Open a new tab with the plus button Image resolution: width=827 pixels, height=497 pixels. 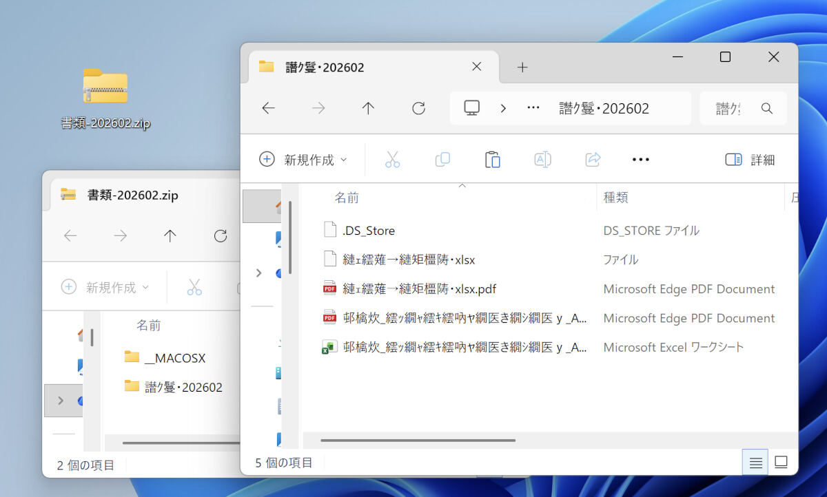522,67
